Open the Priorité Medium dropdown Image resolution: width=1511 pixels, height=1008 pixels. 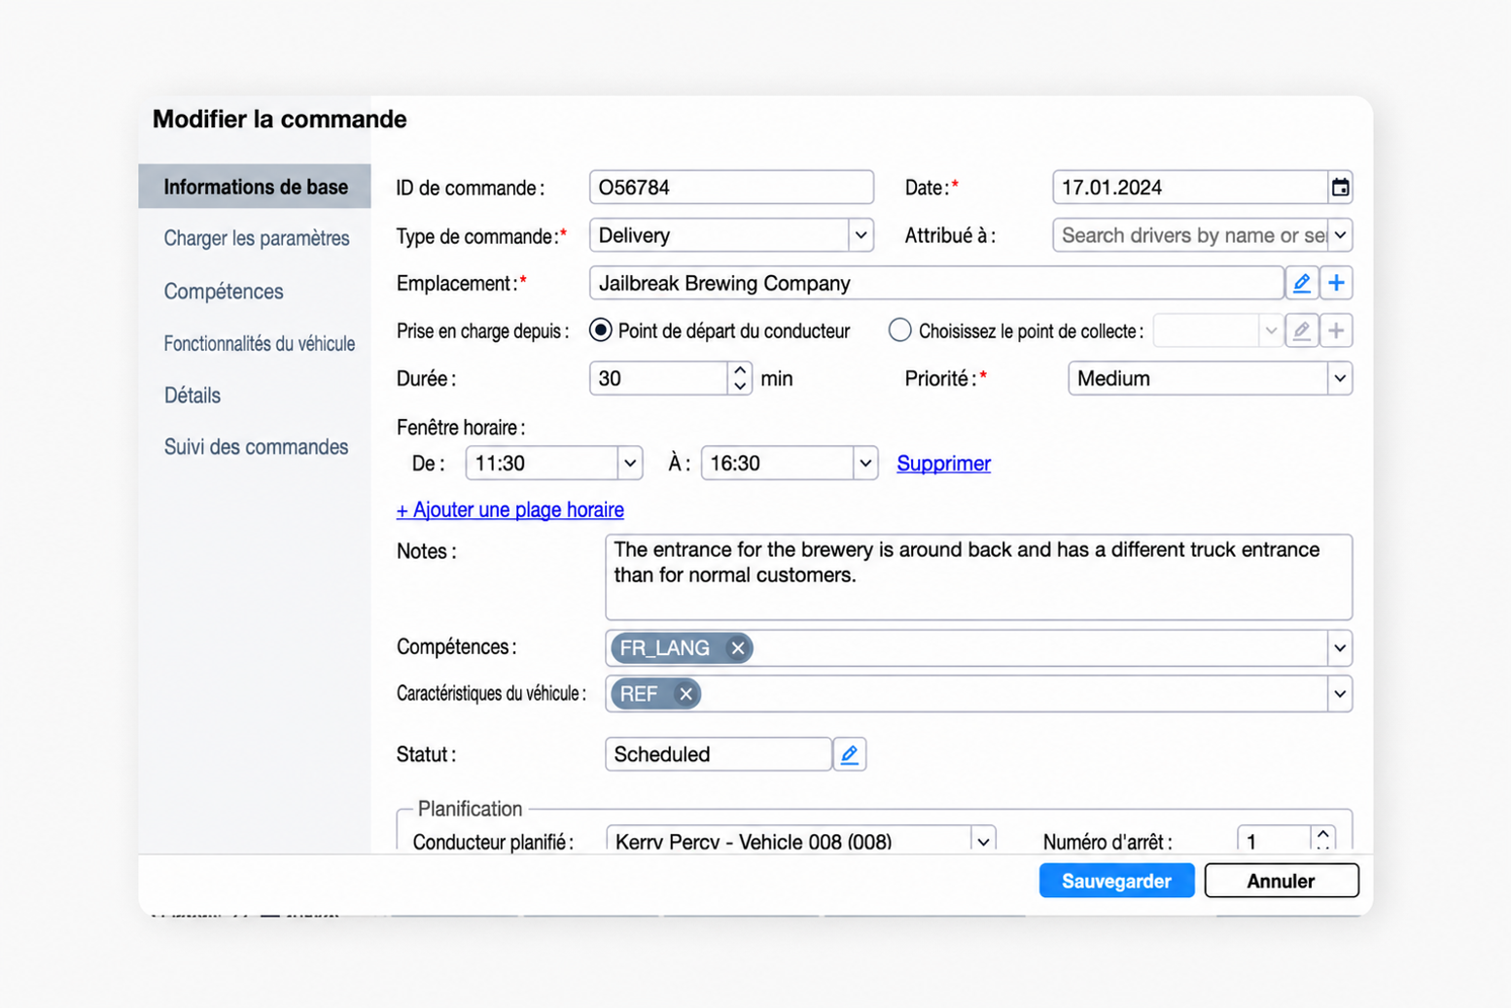point(1340,378)
